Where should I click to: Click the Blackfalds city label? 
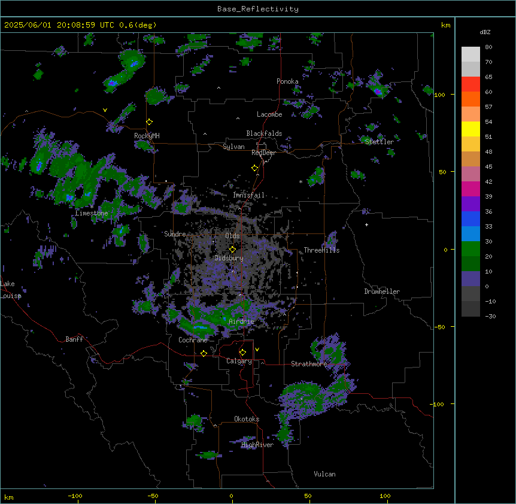click(264, 133)
